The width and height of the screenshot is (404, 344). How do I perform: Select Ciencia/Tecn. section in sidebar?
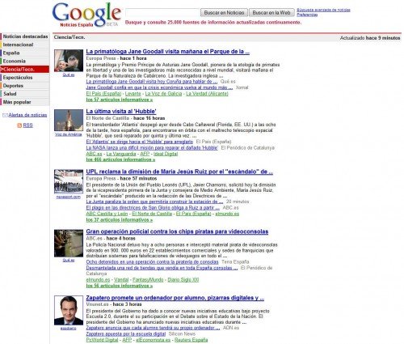pyautogui.click(x=25, y=70)
